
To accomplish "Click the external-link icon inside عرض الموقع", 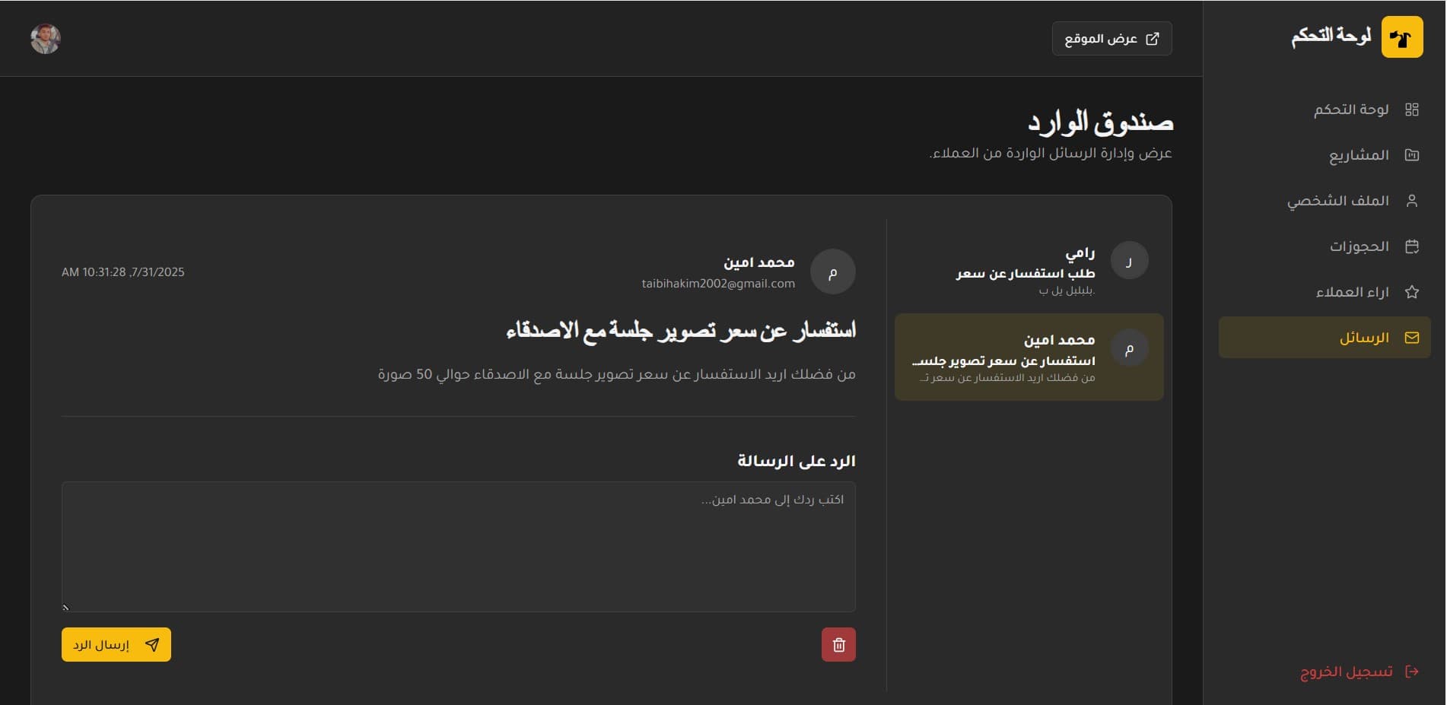I will [x=1153, y=38].
